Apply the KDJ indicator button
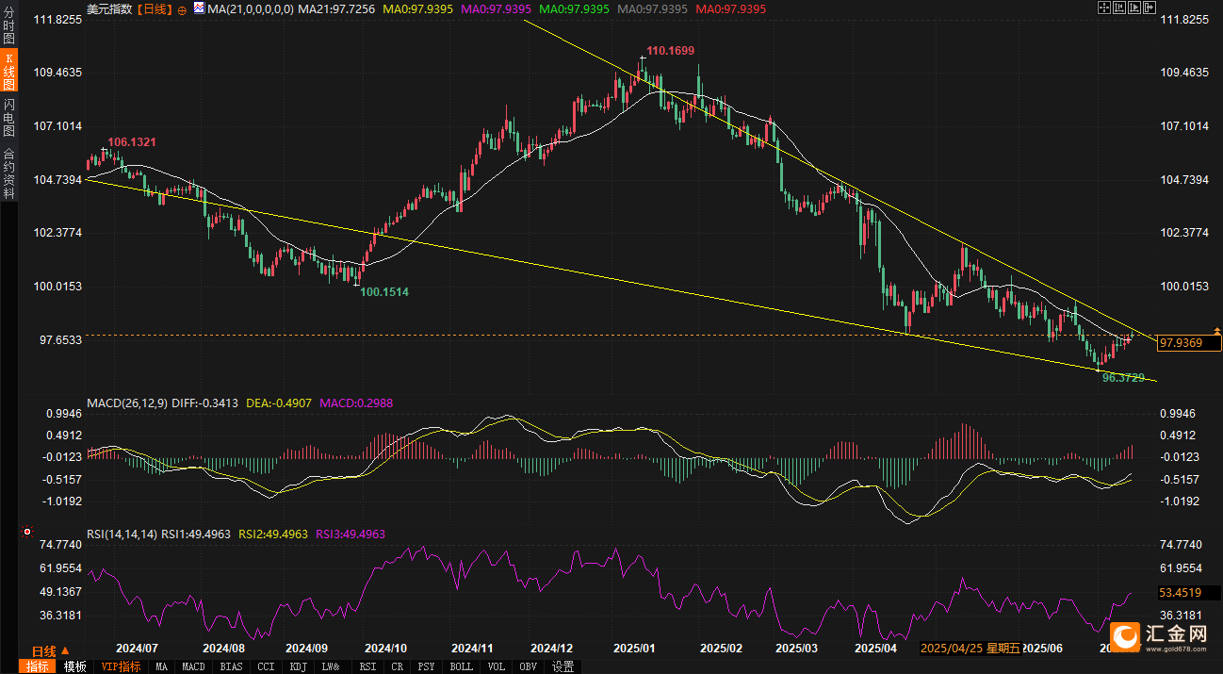This screenshot has height=674, width=1223. [x=299, y=666]
